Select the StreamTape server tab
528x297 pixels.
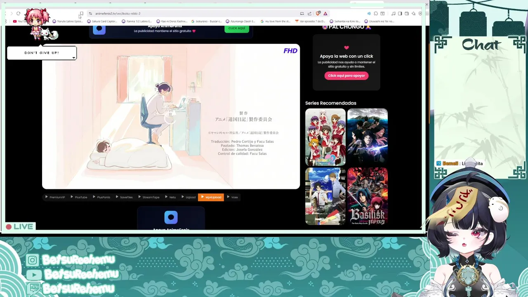coord(148,197)
